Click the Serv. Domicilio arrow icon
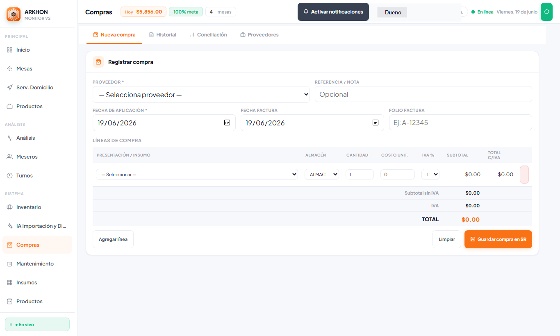 (10, 87)
